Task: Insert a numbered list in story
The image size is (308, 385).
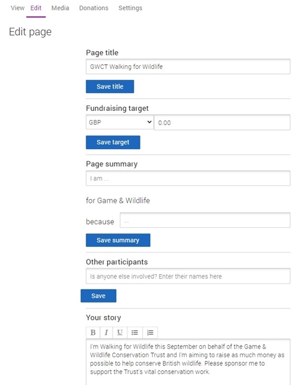Action: pyautogui.click(x=150, y=333)
